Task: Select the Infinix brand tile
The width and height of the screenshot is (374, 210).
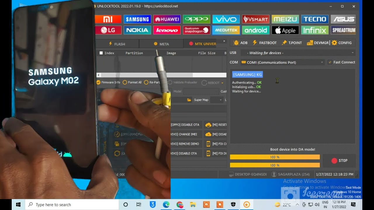Action: (315, 30)
